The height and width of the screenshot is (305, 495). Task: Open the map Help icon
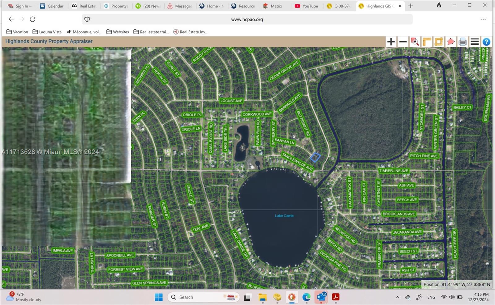pos(486,41)
